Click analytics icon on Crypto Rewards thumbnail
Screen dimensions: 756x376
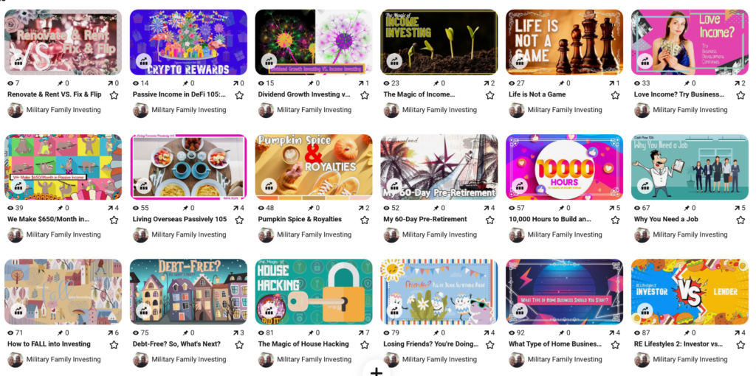(x=144, y=62)
